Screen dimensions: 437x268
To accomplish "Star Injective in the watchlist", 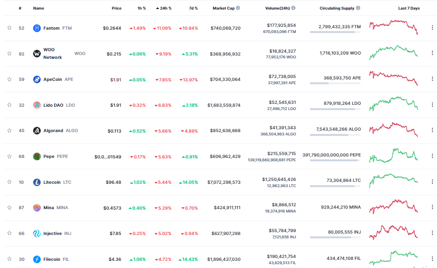I will (x=10, y=233).
